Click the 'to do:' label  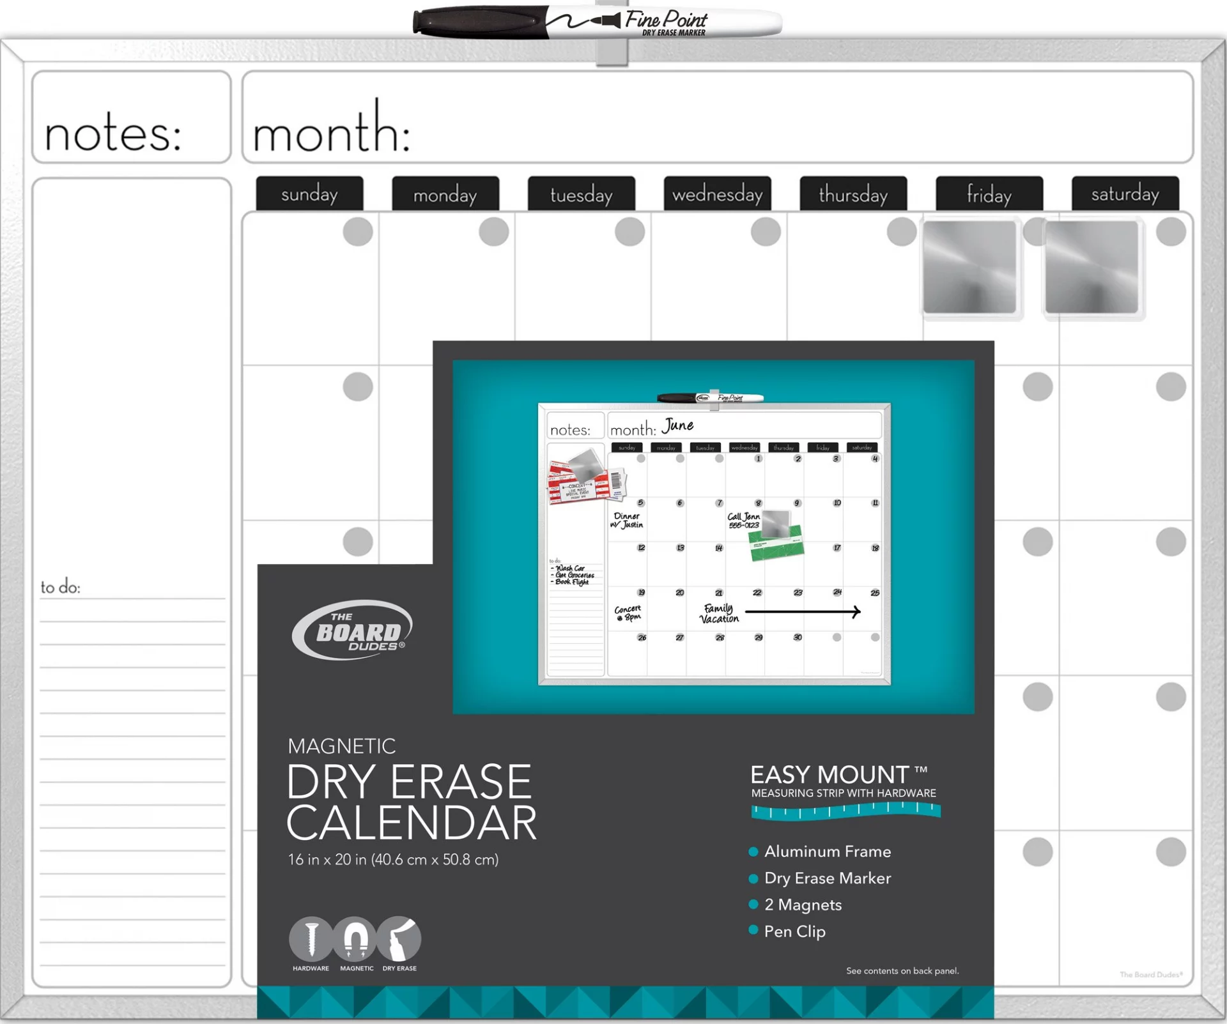[61, 587]
